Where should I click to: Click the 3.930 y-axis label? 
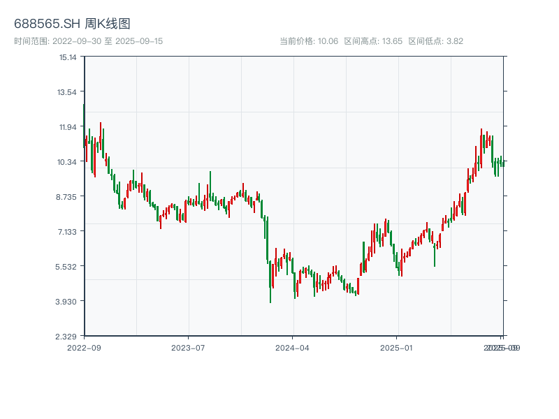click(68, 301)
